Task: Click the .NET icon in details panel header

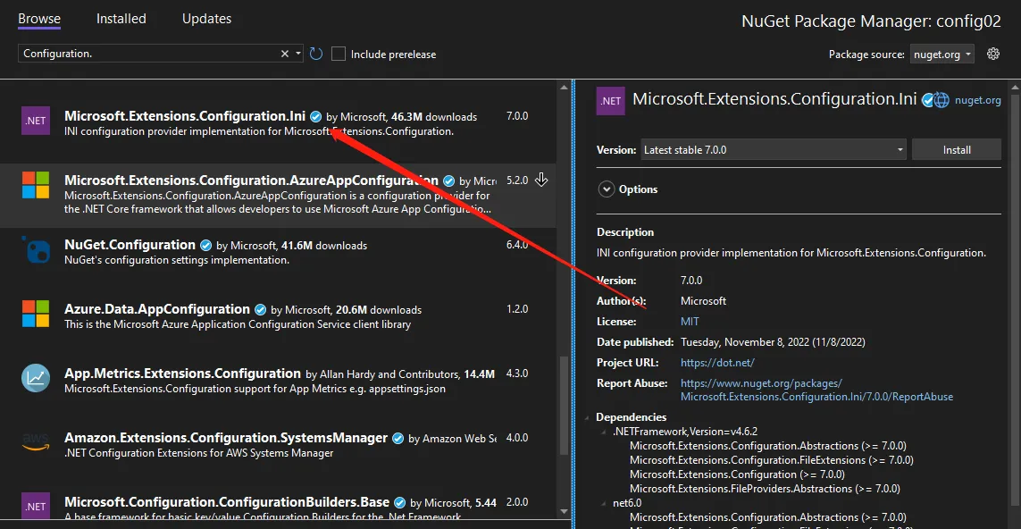Action: click(611, 101)
